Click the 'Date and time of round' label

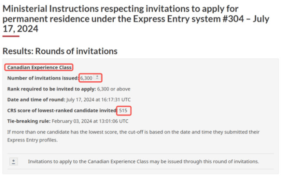point(36,100)
